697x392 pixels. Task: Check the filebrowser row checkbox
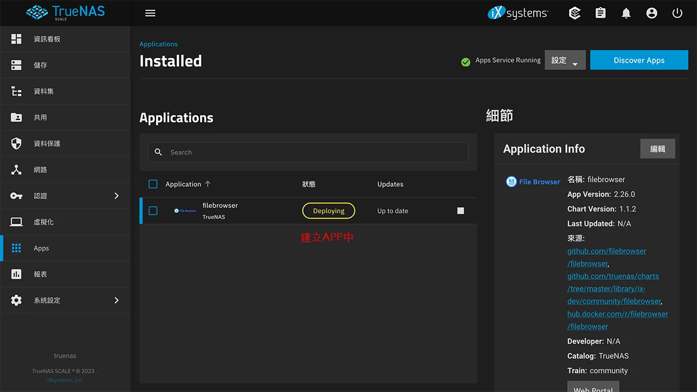153,211
